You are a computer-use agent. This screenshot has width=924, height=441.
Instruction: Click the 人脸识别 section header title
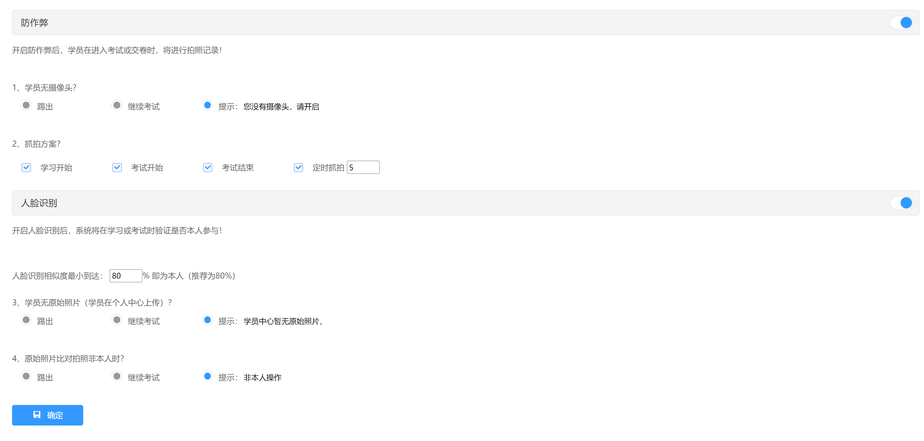coord(39,203)
